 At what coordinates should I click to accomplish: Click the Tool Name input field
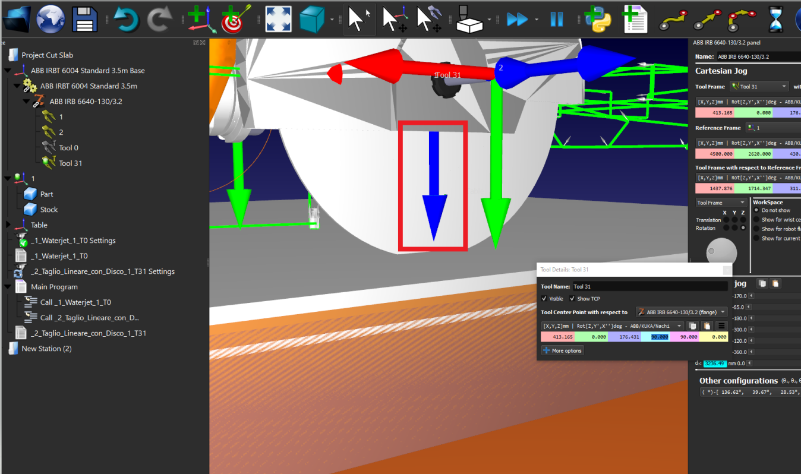tap(649, 287)
